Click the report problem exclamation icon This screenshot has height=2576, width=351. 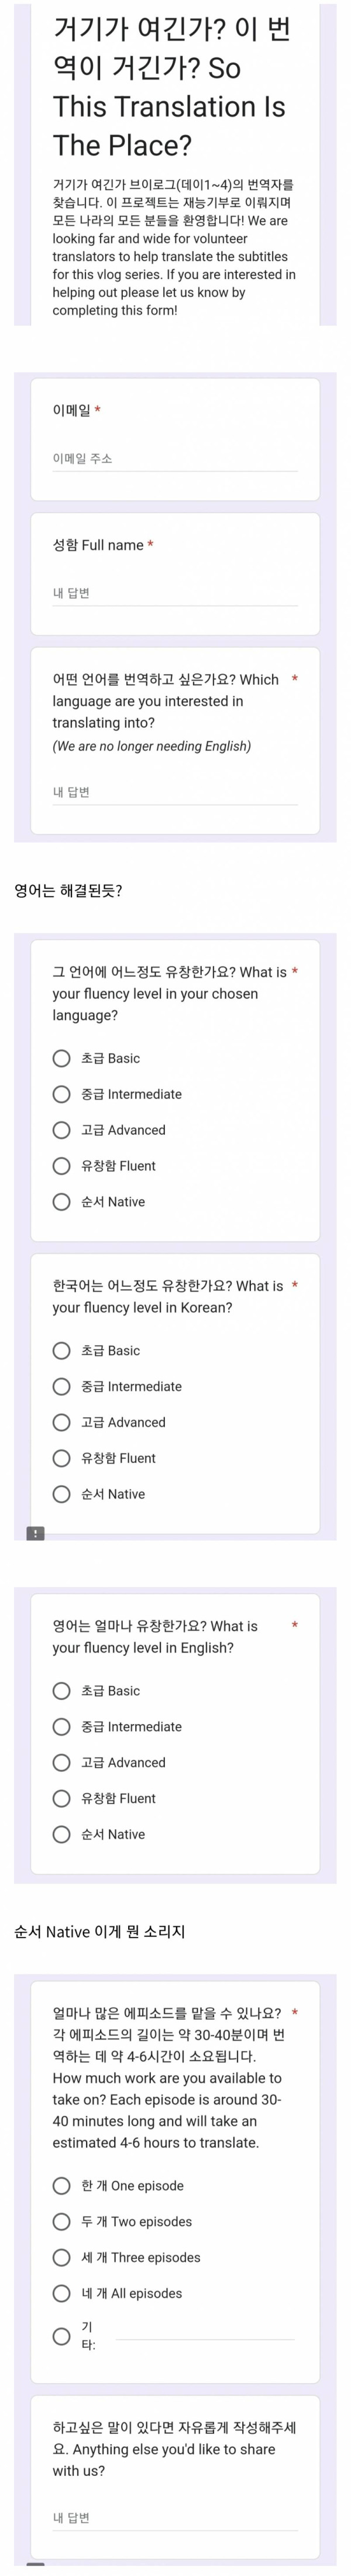(x=35, y=1533)
